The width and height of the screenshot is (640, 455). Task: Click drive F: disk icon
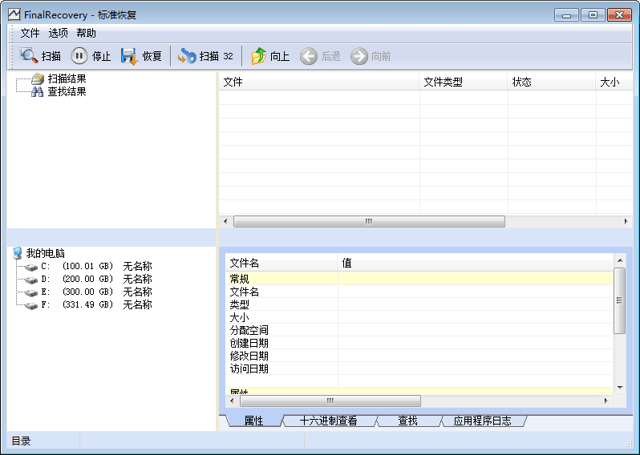pos(30,305)
